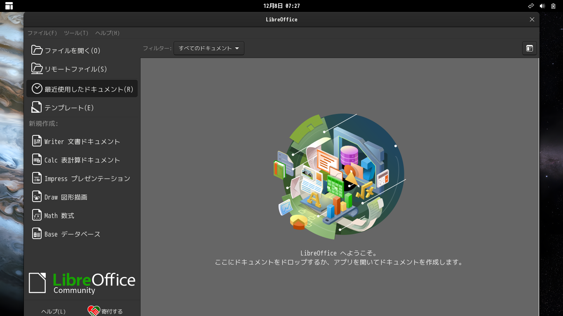The height and width of the screenshot is (316, 563).
Task: Click the ヘルプ(L) button at bottom
Action: [54, 311]
